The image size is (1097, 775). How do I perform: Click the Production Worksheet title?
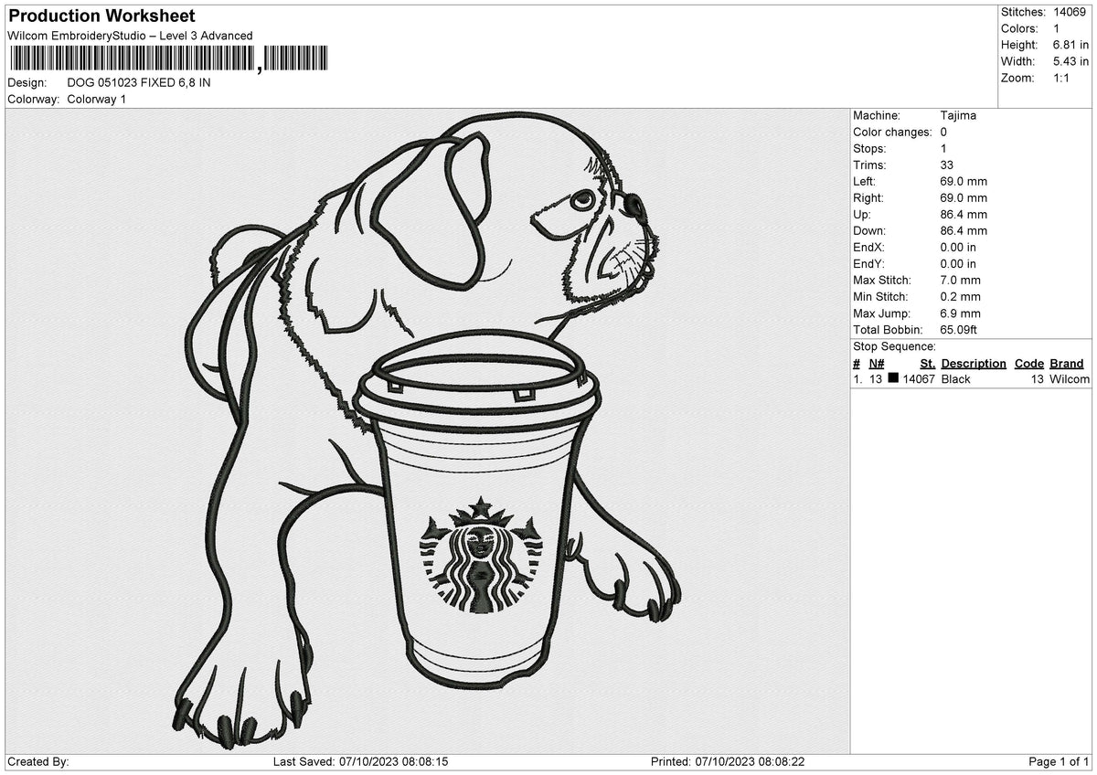101,16
